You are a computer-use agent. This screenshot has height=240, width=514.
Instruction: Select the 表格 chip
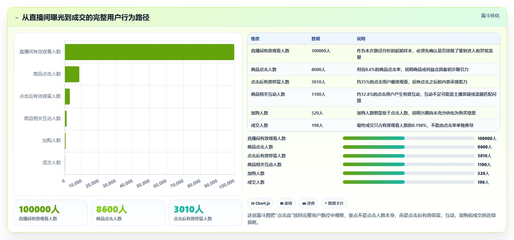(x=286, y=203)
